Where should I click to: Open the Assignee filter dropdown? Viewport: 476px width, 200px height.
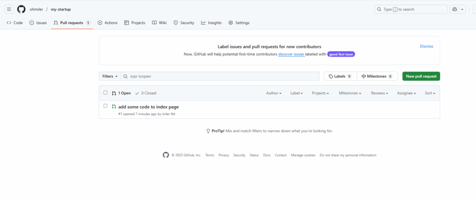(406, 93)
